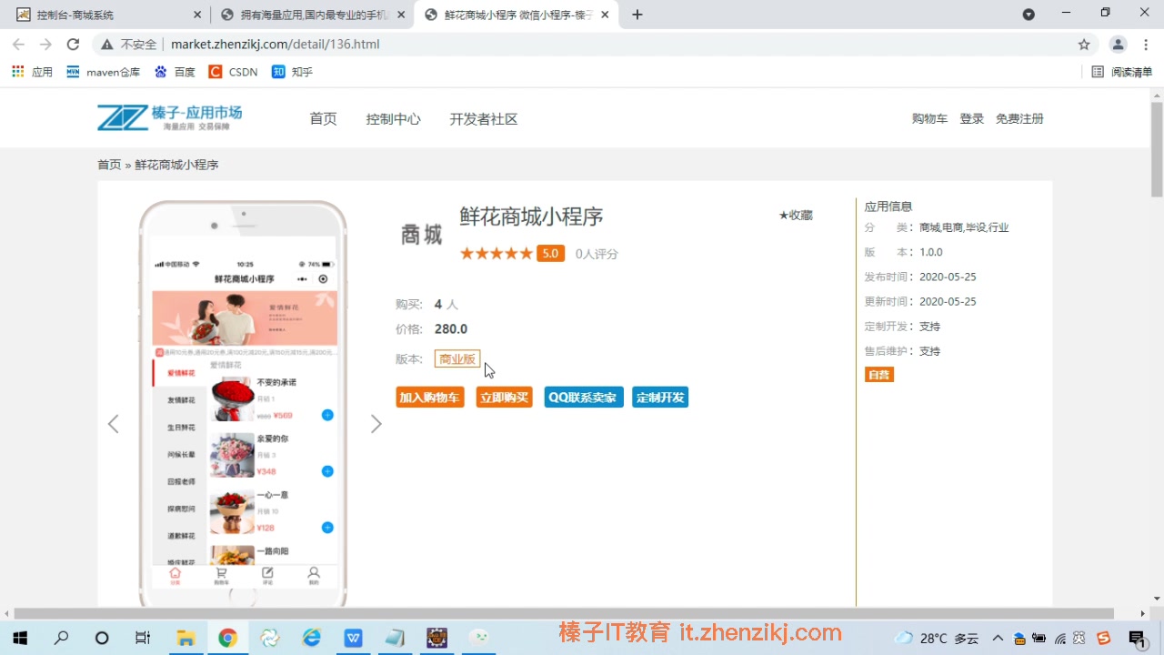The image size is (1164, 655).
Task: Open the 英 input method indicator menu
Action: (1078, 638)
